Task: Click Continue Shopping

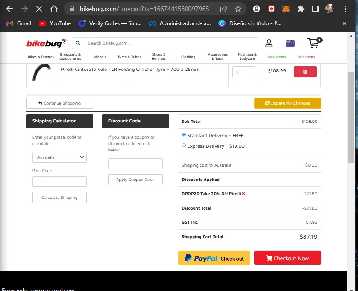Action: 59,103
